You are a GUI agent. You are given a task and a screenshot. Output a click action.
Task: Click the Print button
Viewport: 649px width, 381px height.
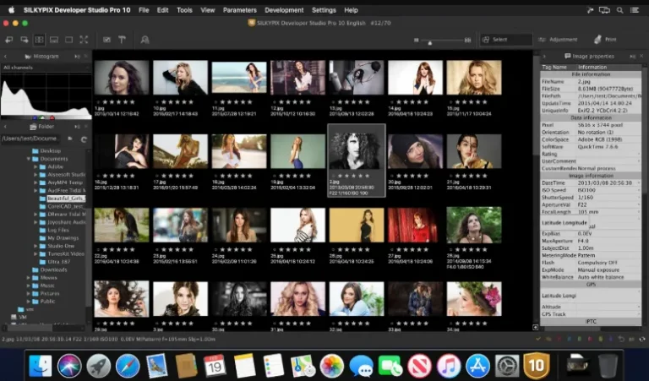coord(605,40)
